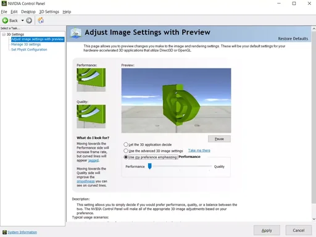This screenshot has height=237, width=316.
Task: Select Adjust image settings with preview
Action: 38,39
